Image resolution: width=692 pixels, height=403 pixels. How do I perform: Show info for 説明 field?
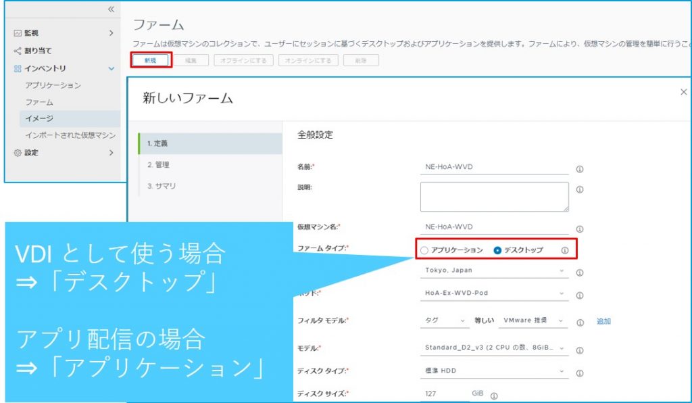coord(580,189)
